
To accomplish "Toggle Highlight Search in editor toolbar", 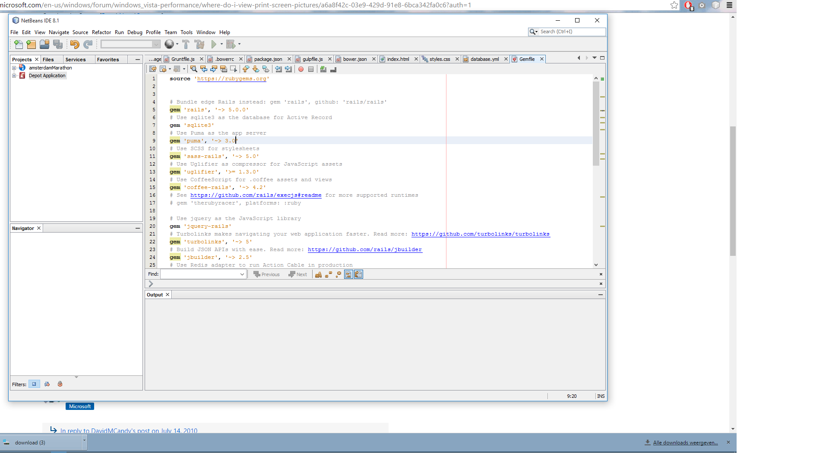I will tap(224, 69).
